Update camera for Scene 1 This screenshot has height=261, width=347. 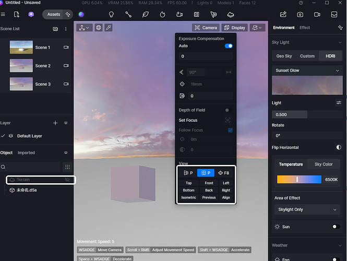pyautogui.click(x=66, y=48)
